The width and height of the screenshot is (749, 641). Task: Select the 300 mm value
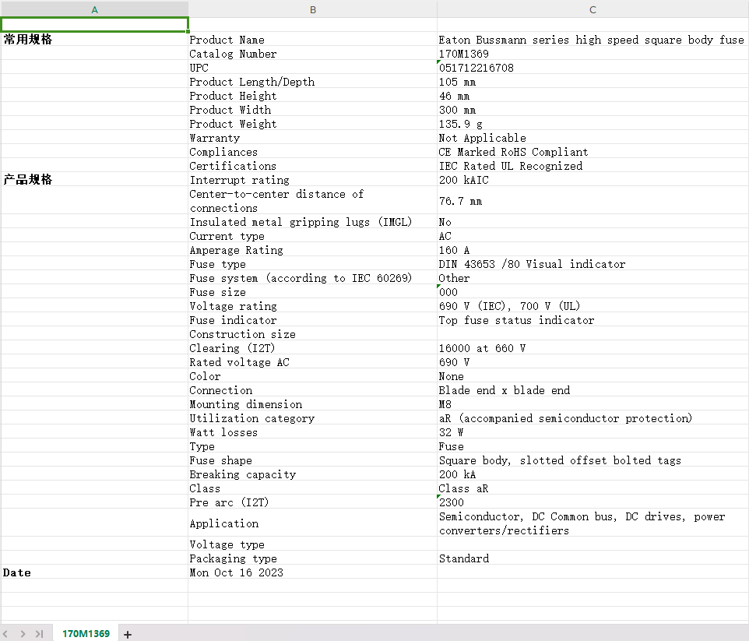(x=593, y=110)
